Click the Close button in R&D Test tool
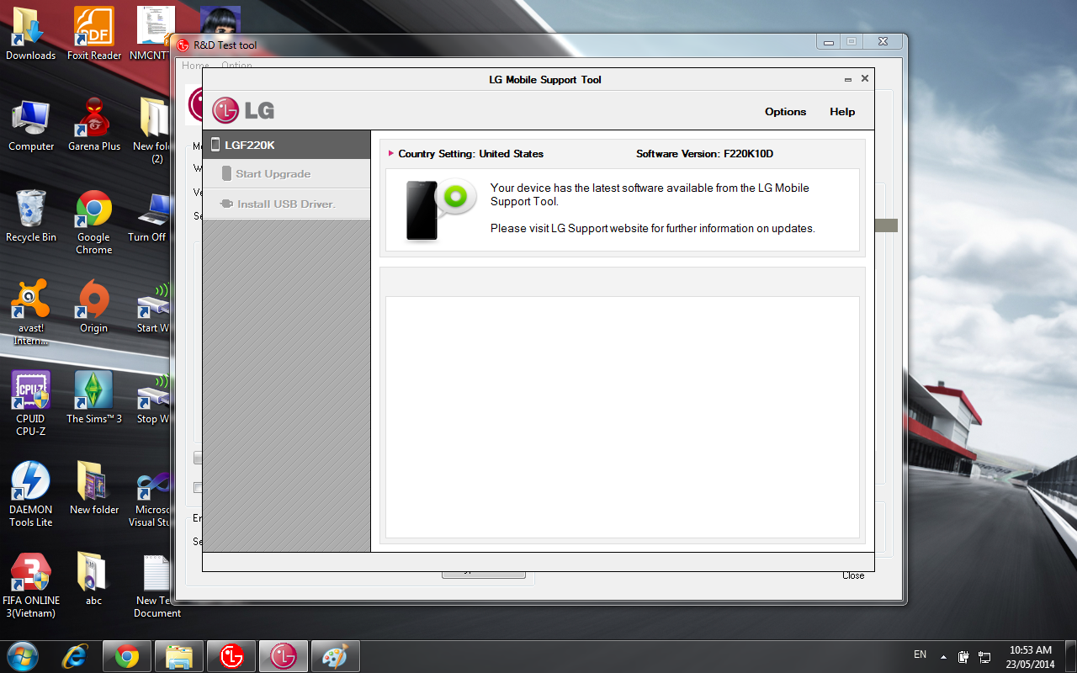Image resolution: width=1077 pixels, height=673 pixels. tap(853, 575)
